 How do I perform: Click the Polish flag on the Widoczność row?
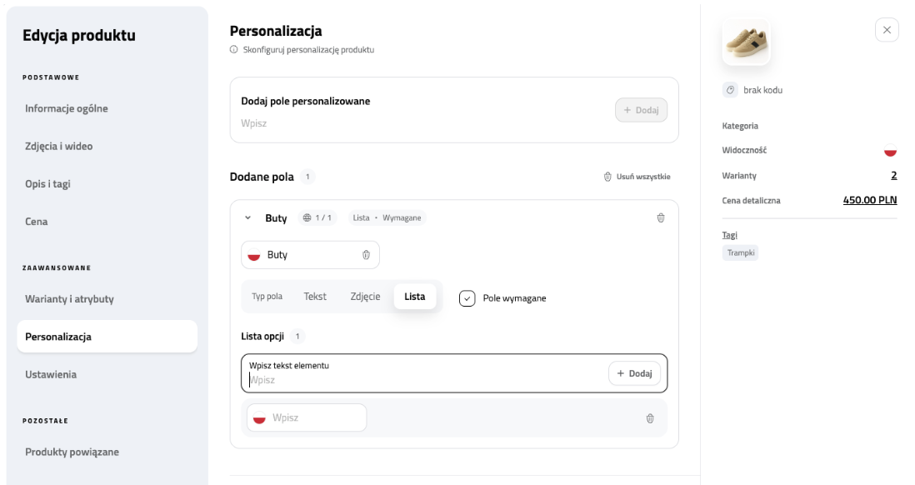[890, 151]
